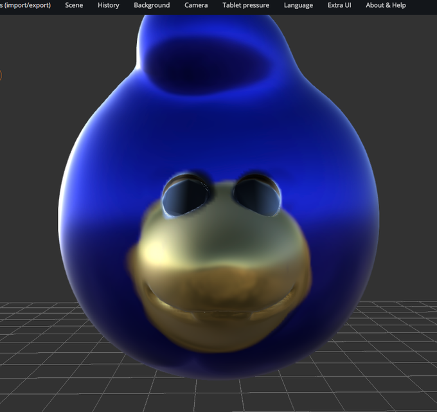Open the Tablet pressure menu
This screenshot has height=412, width=437.
(245, 5)
